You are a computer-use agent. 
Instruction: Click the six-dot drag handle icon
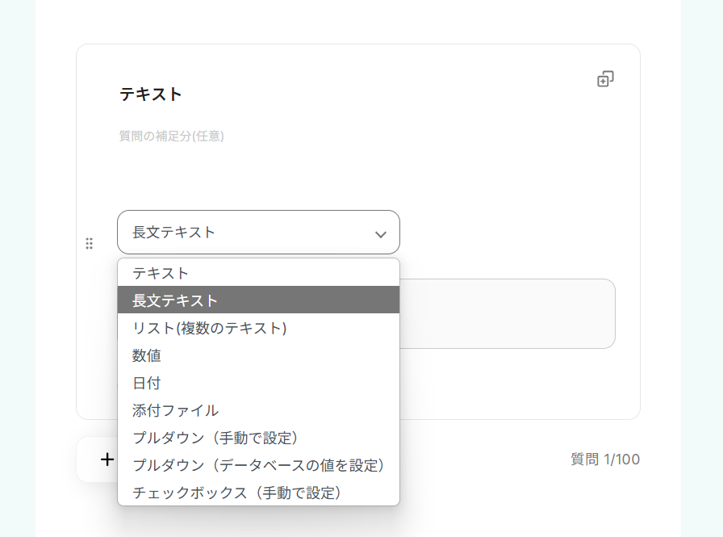click(x=90, y=243)
